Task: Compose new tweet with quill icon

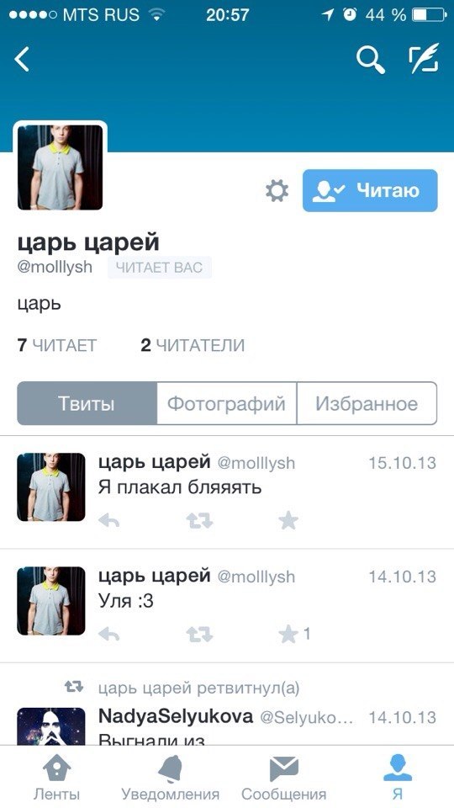Action: point(424,59)
